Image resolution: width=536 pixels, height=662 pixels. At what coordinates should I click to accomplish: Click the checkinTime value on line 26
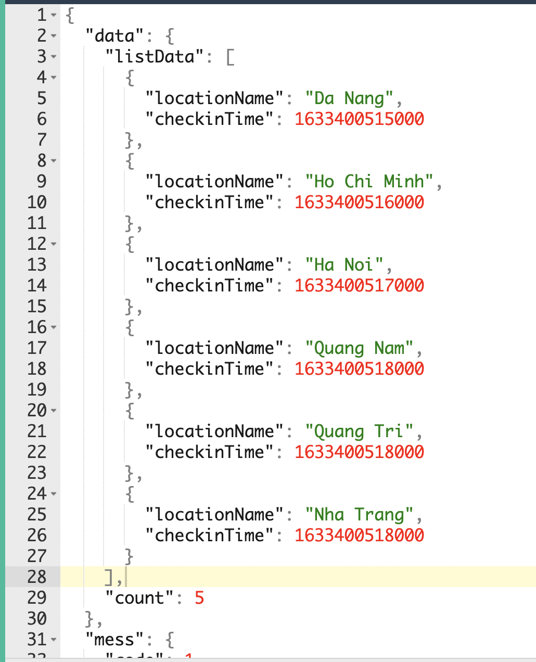click(359, 536)
